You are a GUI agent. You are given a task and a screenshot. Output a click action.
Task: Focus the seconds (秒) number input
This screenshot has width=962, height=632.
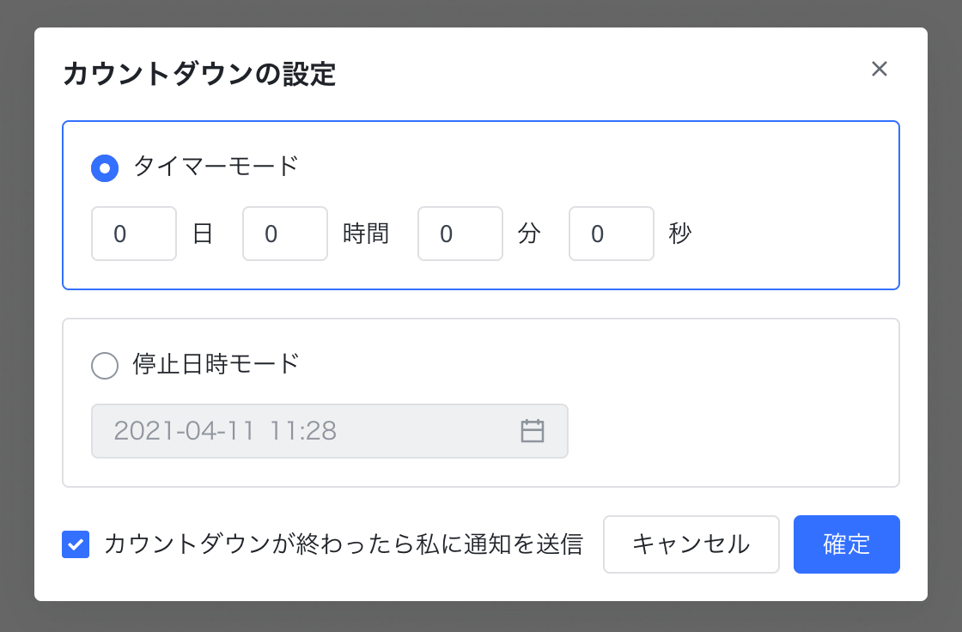tap(612, 234)
